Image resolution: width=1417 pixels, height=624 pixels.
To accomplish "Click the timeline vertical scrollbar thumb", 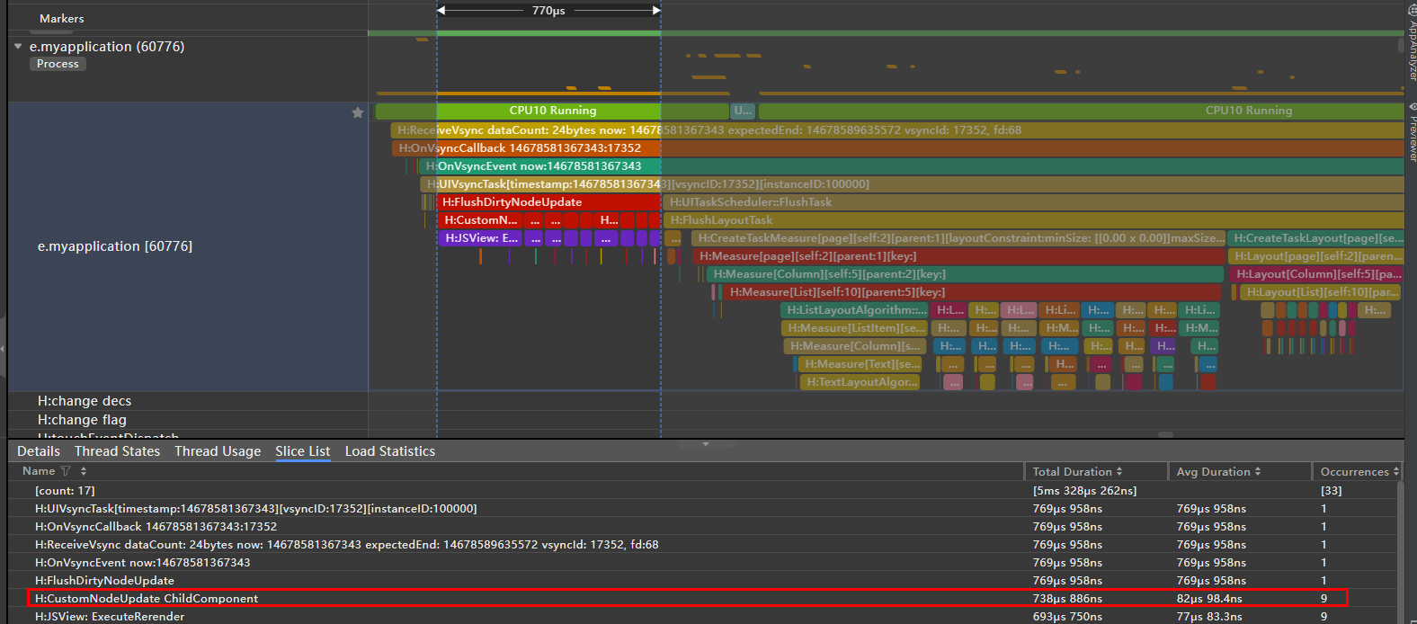I will coord(1401,45).
